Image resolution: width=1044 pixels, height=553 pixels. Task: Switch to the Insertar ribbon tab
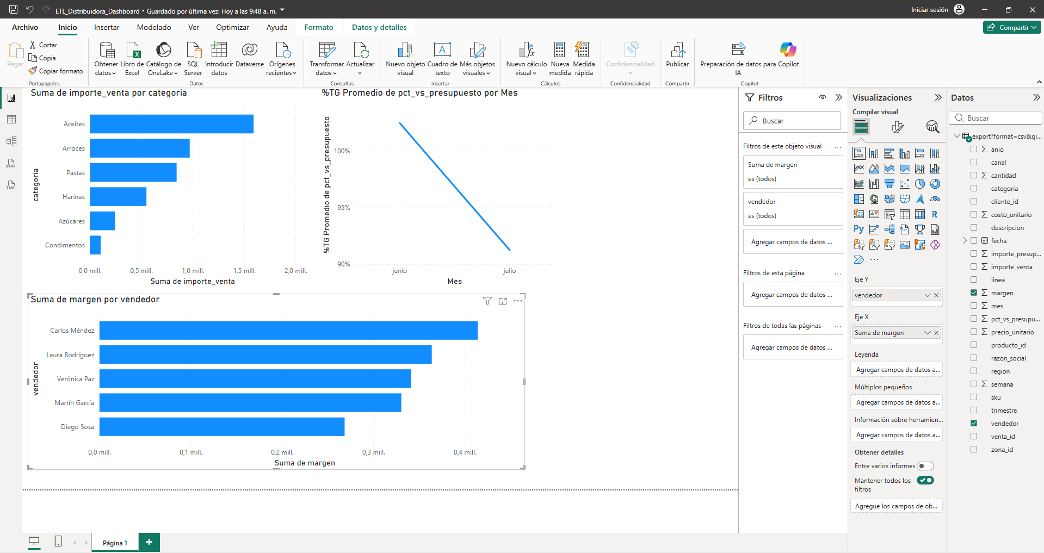tap(107, 27)
